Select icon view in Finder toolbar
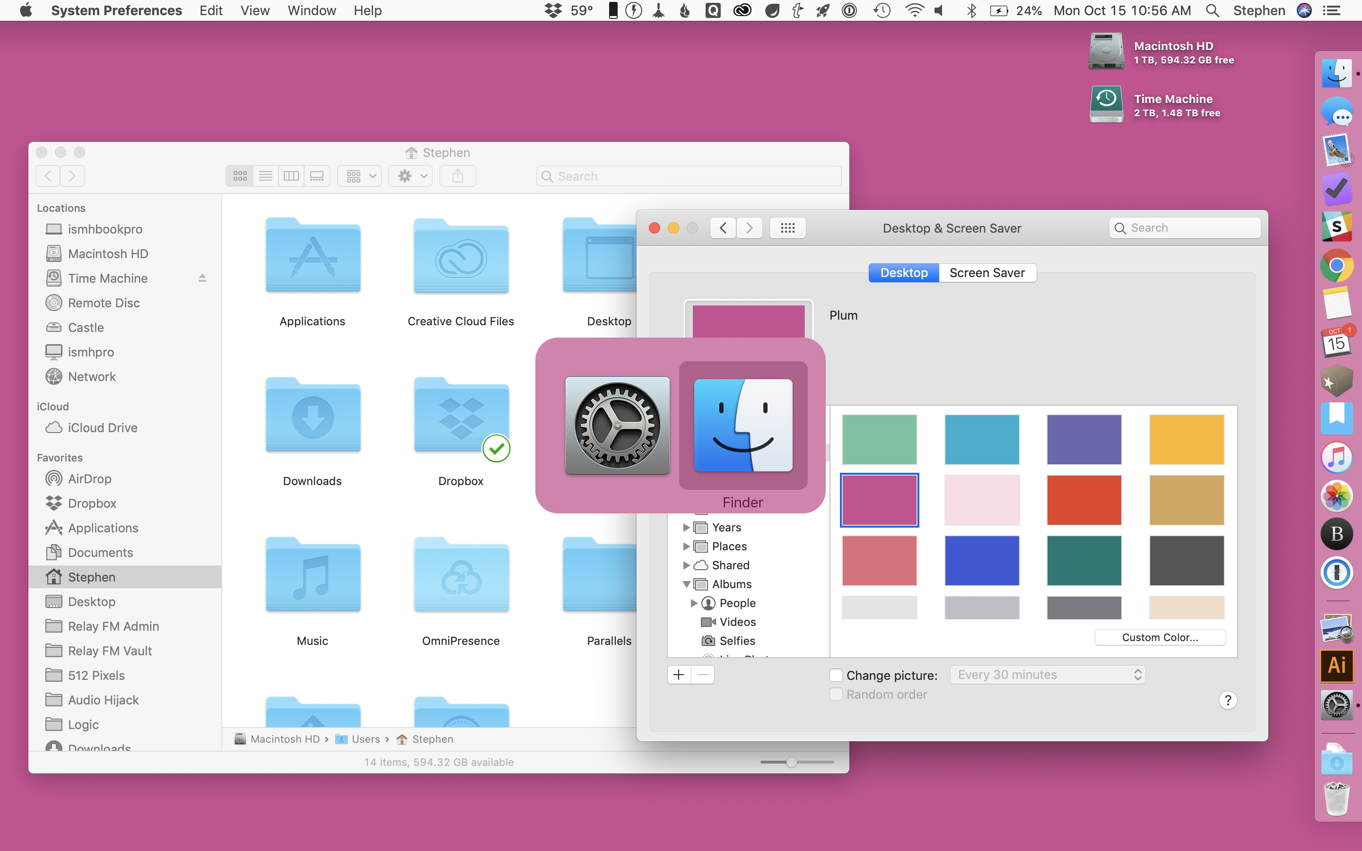 240,176
